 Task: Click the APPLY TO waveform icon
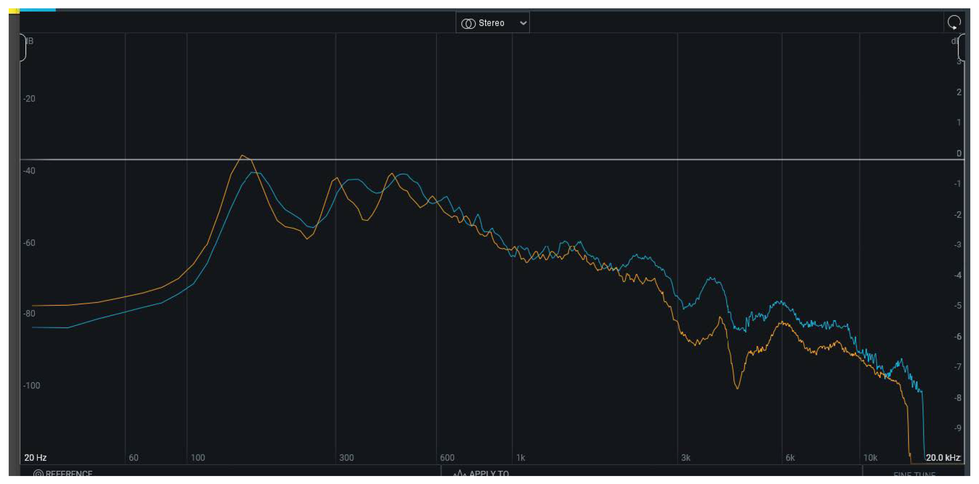click(x=459, y=473)
